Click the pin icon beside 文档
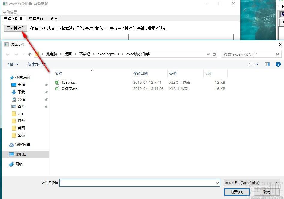Viewport: 284px width, 199px height. click(x=46, y=99)
